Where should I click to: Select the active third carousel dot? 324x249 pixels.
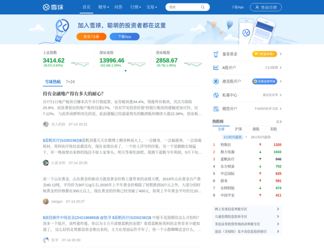point(126,71)
